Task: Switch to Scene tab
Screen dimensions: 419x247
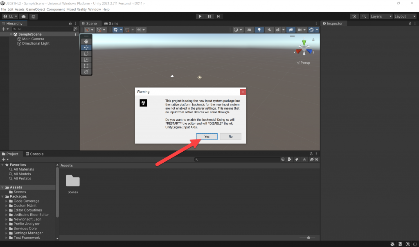Action: [x=90, y=23]
